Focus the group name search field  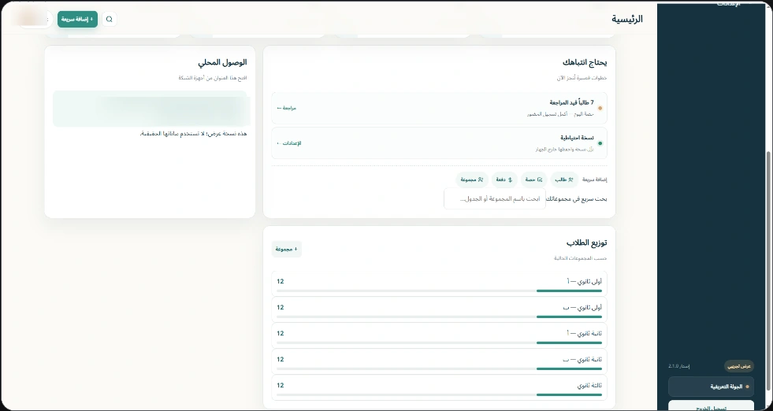495,198
